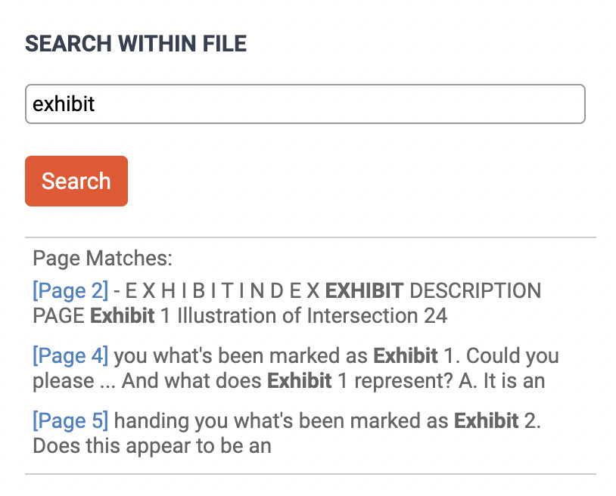Click the bold "EXHIBIT" before DESCRIPTION
This screenshot has width=616, height=496.
click(364, 290)
